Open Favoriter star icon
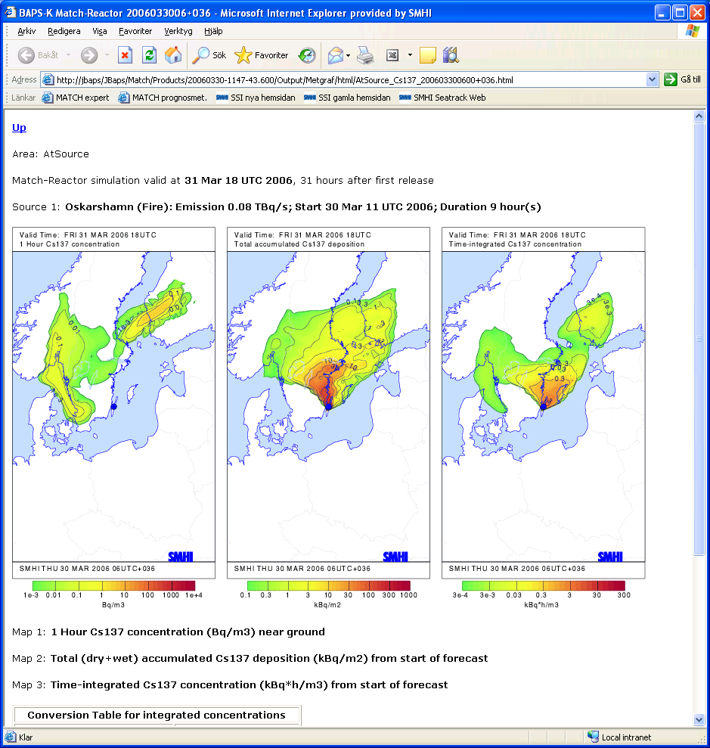Viewport: 710px width, 748px height. (x=243, y=55)
